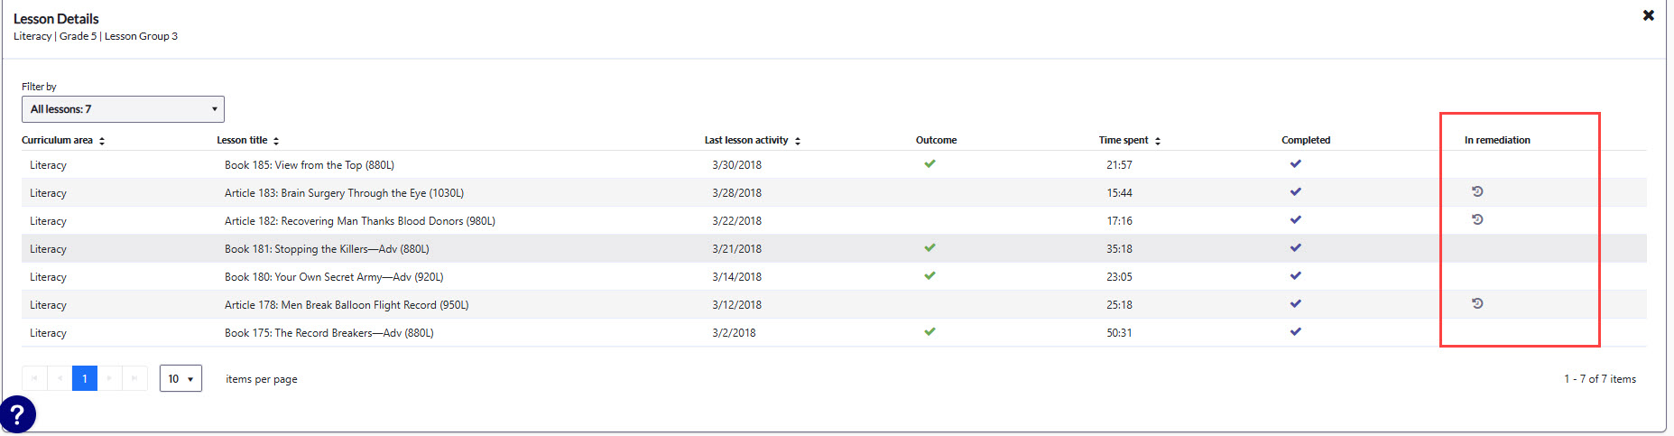The image size is (1674, 436).
Task: Select page 1 in pagination
Action: click(85, 378)
